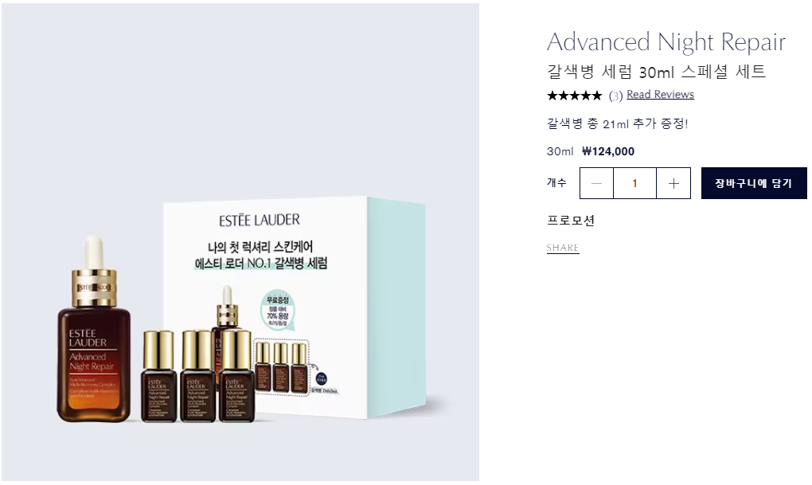Decrease quantity with the minus button

596,183
